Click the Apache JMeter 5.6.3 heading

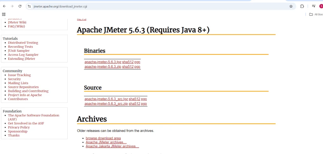point(143,30)
